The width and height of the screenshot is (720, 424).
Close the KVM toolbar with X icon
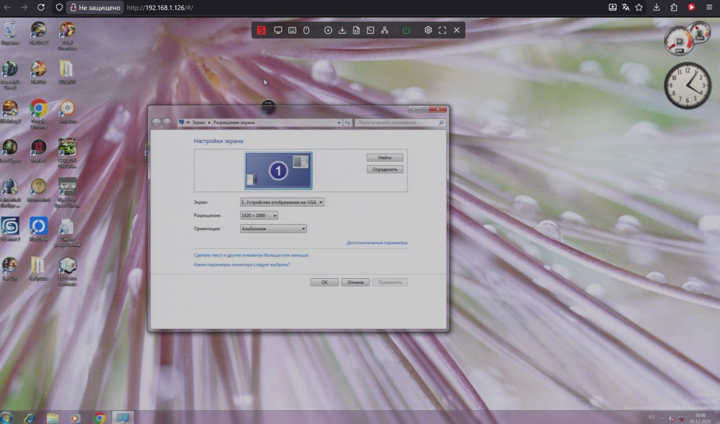[456, 30]
